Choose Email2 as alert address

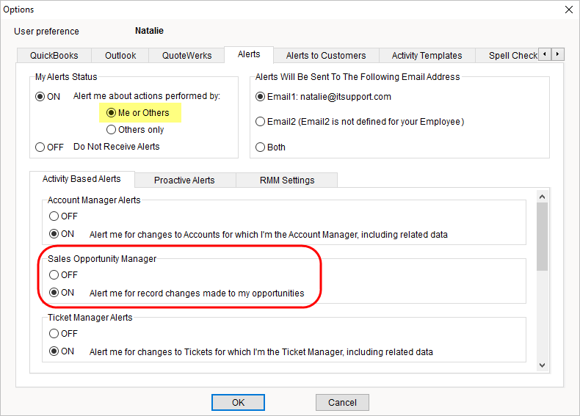(261, 121)
